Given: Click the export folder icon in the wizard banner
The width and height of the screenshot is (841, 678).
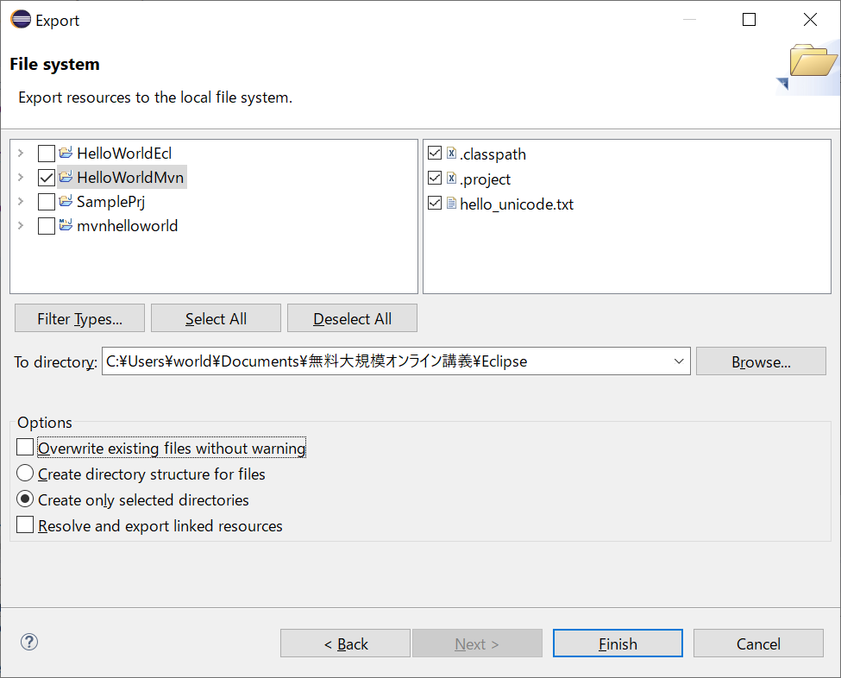Looking at the screenshot, I should pyautogui.click(x=814, y=60).
